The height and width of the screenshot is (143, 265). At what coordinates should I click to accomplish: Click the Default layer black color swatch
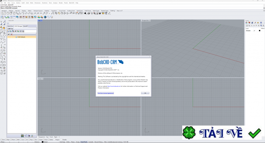click(259, 31)
